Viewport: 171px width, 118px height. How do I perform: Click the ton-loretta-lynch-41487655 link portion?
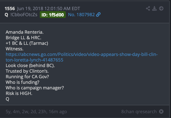[34, 60]
